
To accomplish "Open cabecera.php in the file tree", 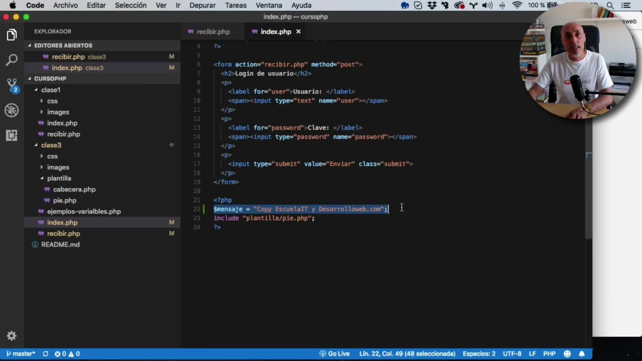I will pos(74,189).
